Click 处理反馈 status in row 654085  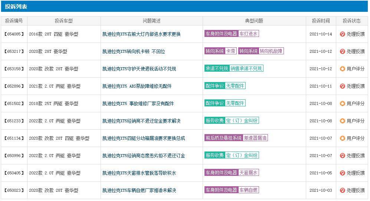click(x=356, y=34)
